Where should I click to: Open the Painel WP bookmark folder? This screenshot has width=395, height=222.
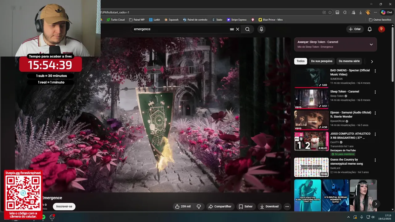pos(137,20)
